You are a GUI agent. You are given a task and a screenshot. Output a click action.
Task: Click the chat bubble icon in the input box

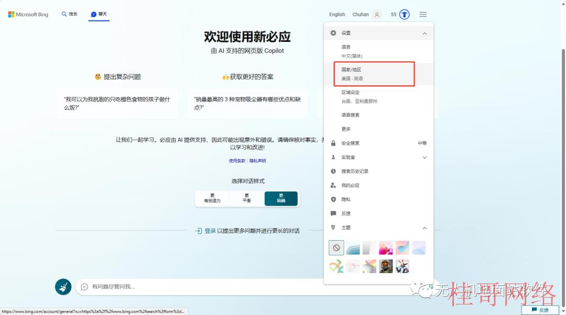pos(84,287)
